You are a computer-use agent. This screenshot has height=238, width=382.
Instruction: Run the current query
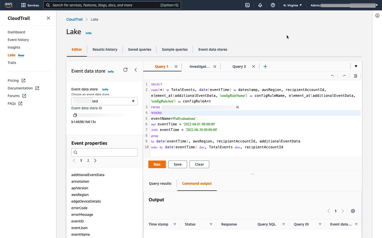click(x=157, y=164)
